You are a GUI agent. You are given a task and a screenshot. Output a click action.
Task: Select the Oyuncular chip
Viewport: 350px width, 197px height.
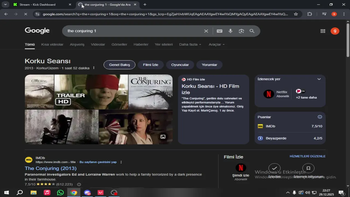pyautogui.click(x=180, y=65)
